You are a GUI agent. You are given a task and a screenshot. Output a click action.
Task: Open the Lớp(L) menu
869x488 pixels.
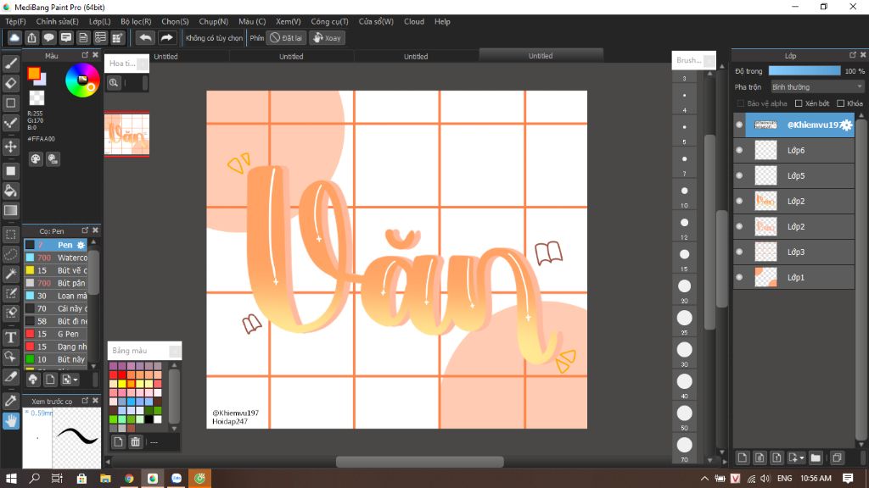coord(100,21)
